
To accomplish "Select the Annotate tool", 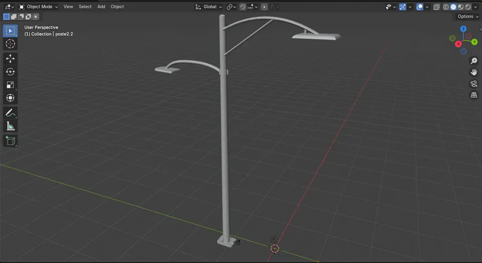I will click(x=10, y=113).
